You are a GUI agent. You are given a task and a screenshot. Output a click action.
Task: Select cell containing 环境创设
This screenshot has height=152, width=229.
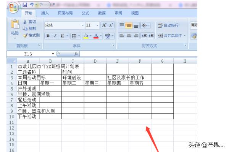(73, 78)
